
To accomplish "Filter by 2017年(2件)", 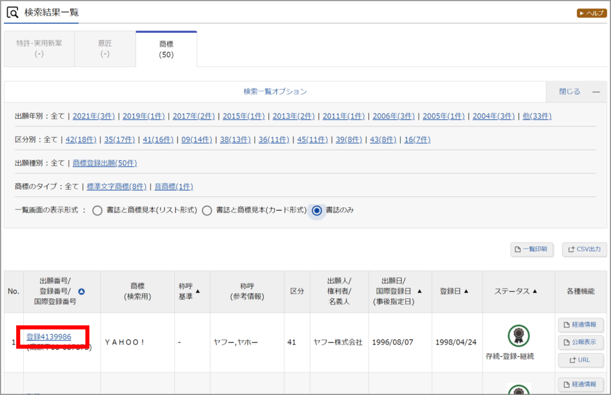I will 194,116.
